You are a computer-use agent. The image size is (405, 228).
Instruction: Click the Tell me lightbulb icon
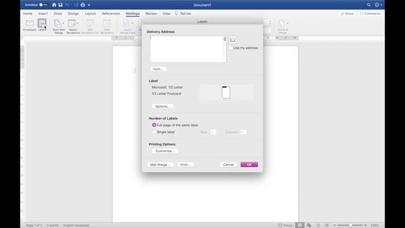177,13
